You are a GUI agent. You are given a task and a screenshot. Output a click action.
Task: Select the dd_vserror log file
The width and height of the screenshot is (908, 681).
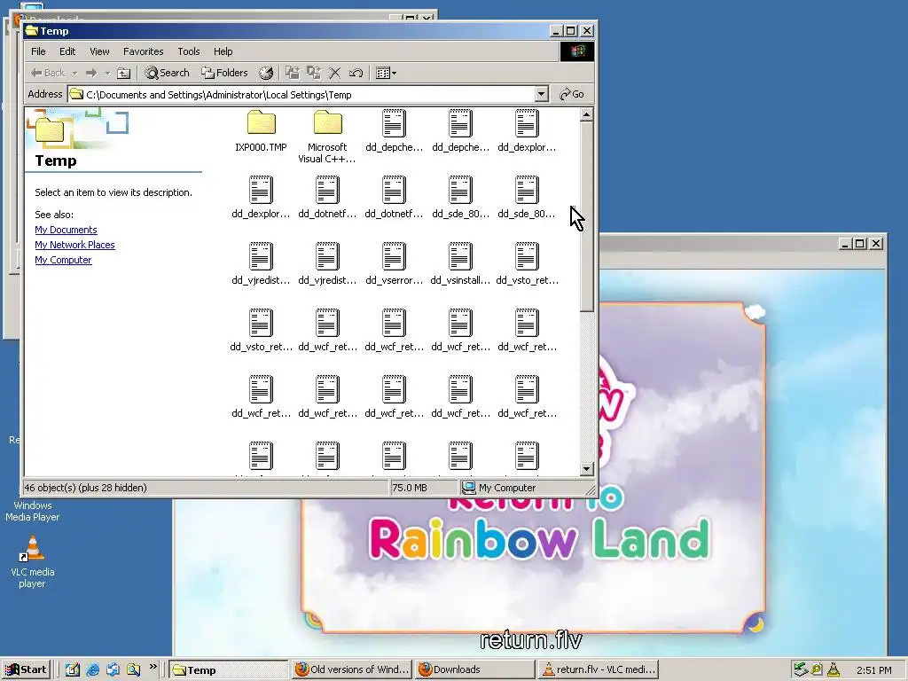point(394,264)
